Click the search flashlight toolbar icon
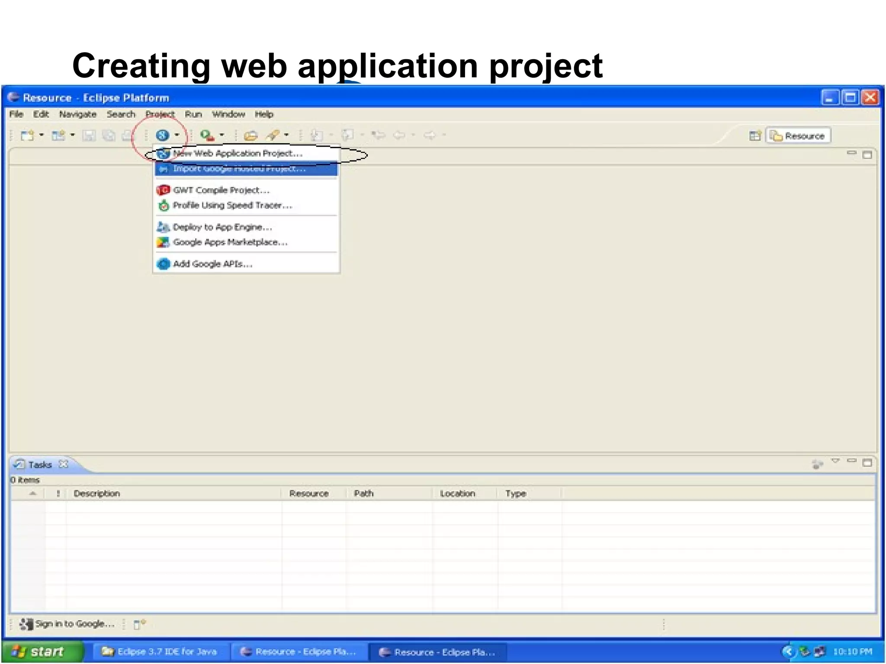The image size is (886, 664). tap(273, 135)
